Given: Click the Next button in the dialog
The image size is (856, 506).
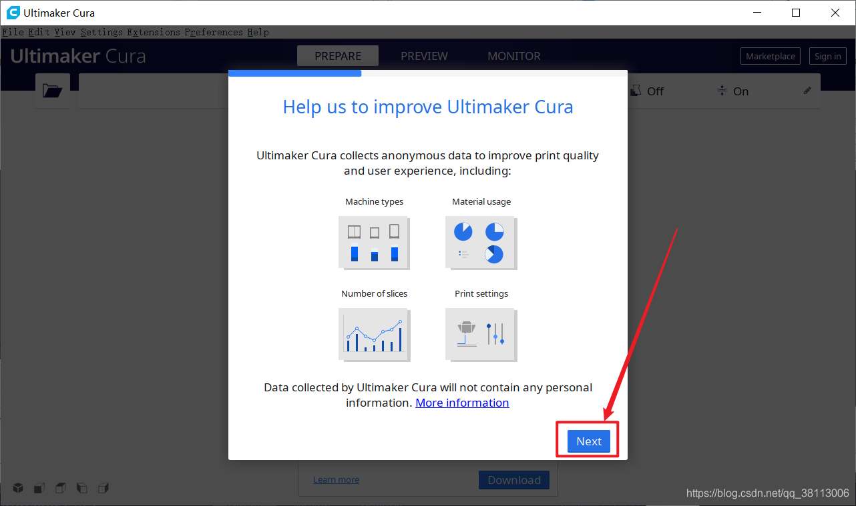Looking at the screenshot, I should 589,441.
